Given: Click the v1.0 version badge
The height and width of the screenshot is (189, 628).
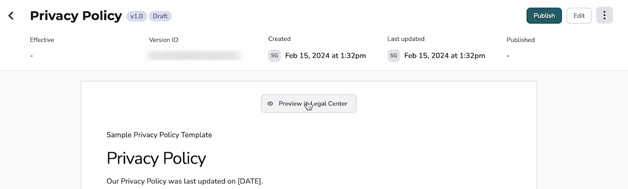Looking at the screenshot, I should 137,16.
